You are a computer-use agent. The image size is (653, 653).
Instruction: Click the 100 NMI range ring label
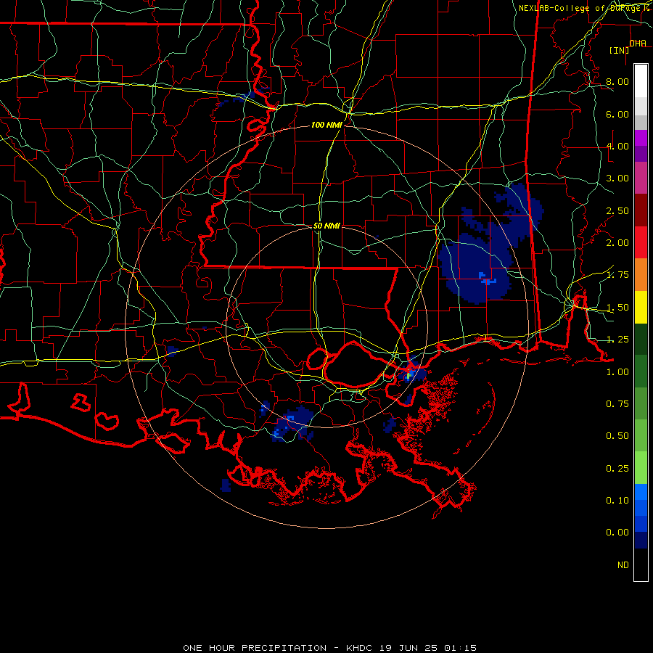tap(326, 125)
